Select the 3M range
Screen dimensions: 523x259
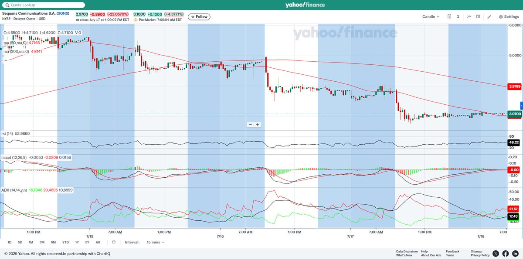(42, 242)
